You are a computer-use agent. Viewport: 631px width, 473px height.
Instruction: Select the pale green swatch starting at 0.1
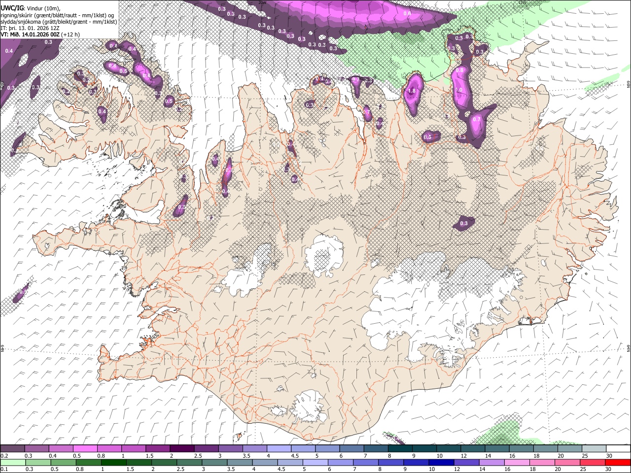pos(13,462)
